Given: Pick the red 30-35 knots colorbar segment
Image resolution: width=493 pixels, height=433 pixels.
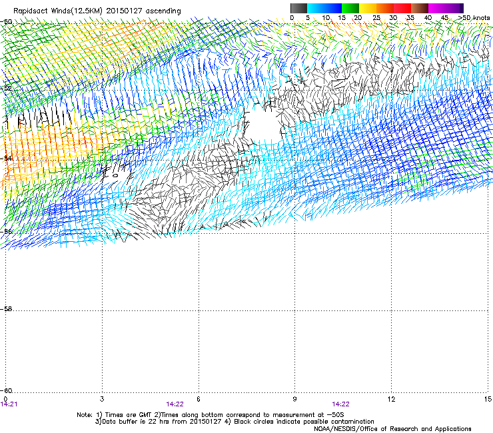Looking at the screenshot, I should point(402,8).
